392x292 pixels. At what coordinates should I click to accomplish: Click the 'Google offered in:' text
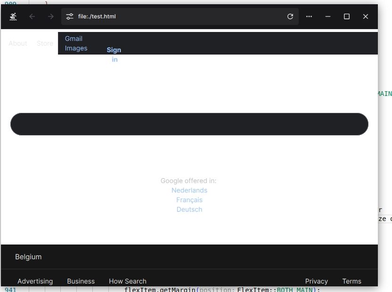[x=188, y=181]
